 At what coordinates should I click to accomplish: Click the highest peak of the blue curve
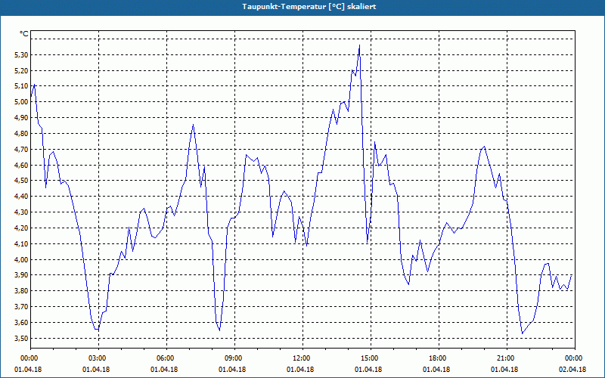(360, 45)
